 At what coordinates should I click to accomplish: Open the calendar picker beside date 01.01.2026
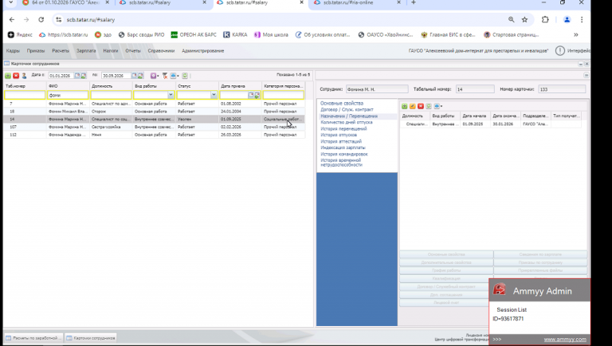77,76
